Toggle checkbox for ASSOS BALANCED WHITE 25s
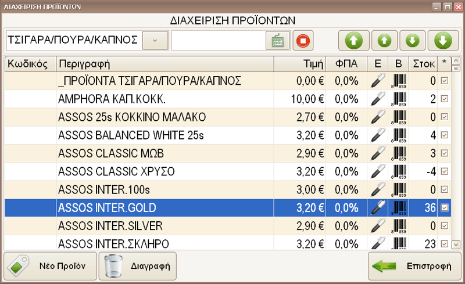465x284 pixels. point(444,135)
